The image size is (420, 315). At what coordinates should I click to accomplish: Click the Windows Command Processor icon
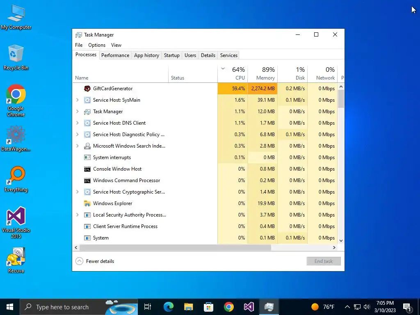coord(87,180)
